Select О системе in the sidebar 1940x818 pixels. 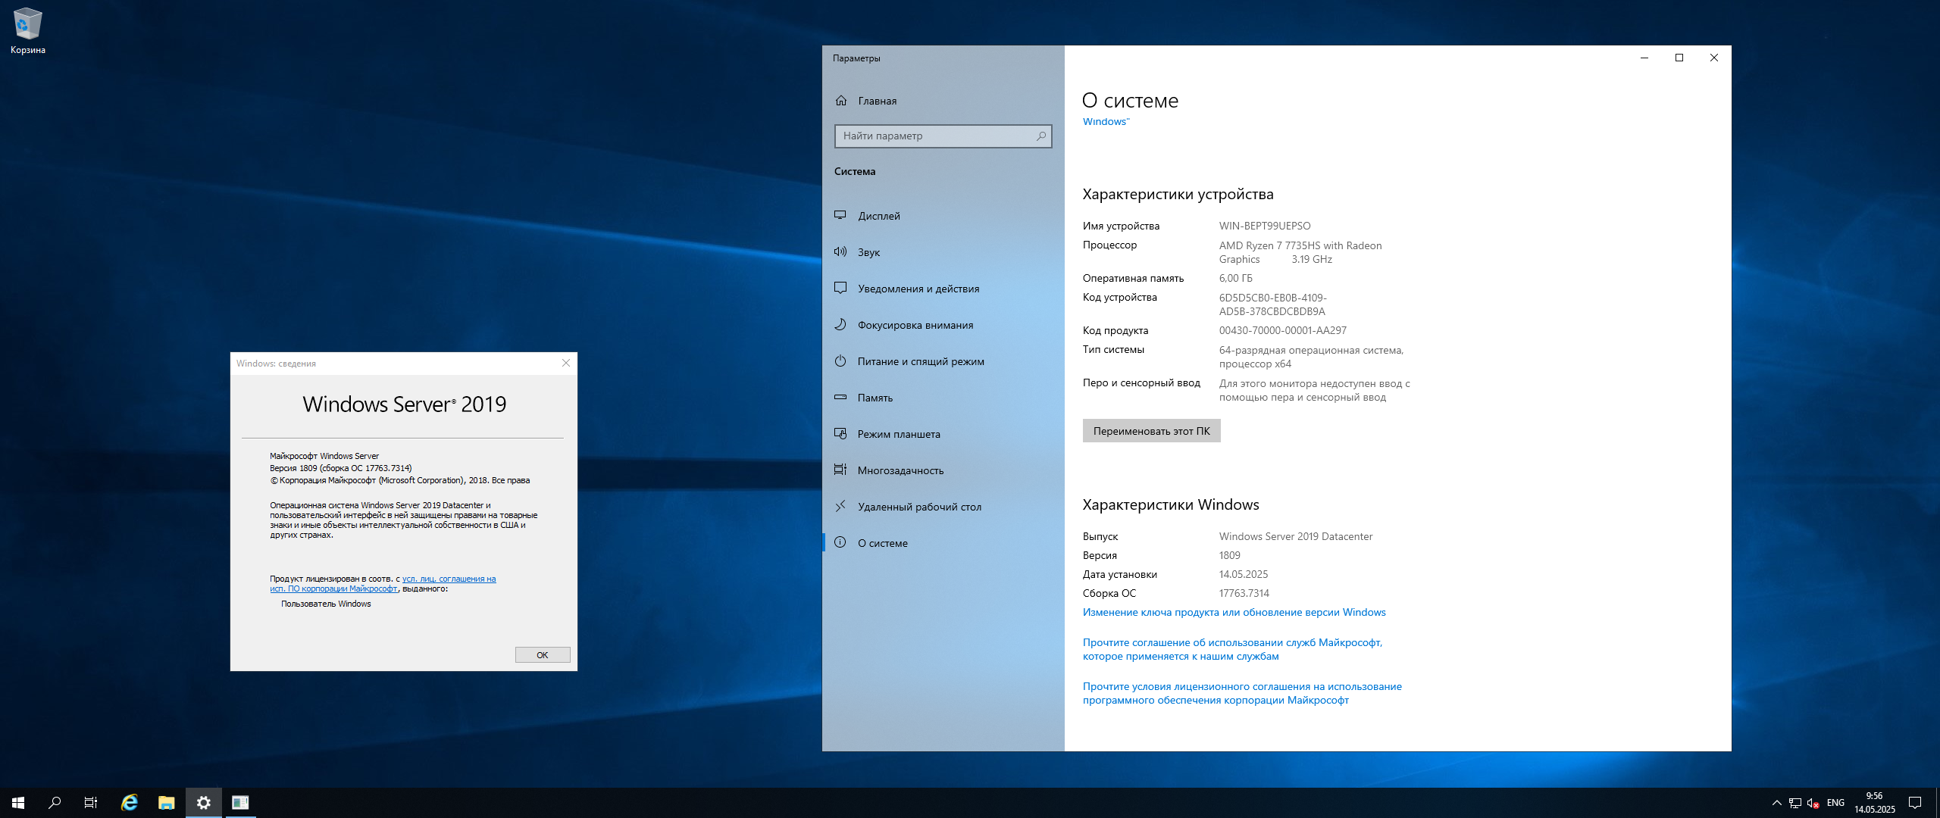(943, 543)
